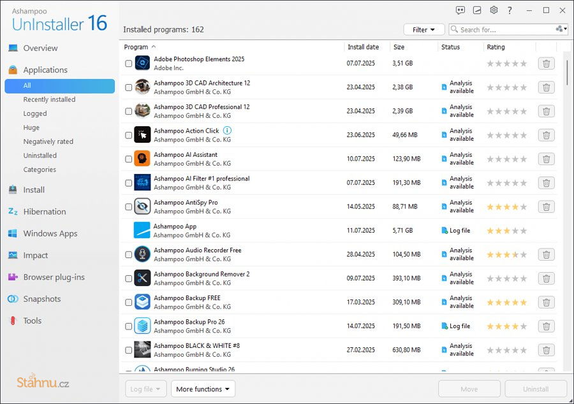Change star rating of Ashampoo Audio Recorder Free
The width and height of the screenshot is (574, 404).
tap(506, 254)
